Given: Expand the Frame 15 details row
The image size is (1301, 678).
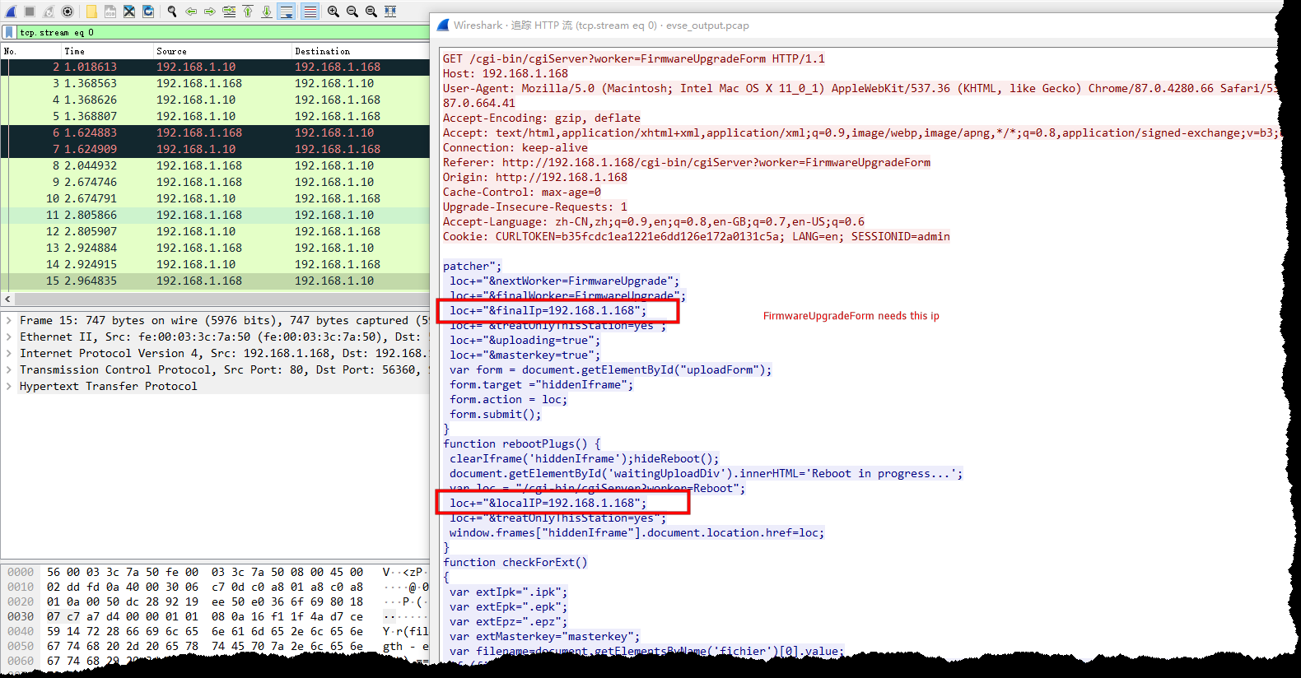Looking at the screenshot, I should [9, 320].
